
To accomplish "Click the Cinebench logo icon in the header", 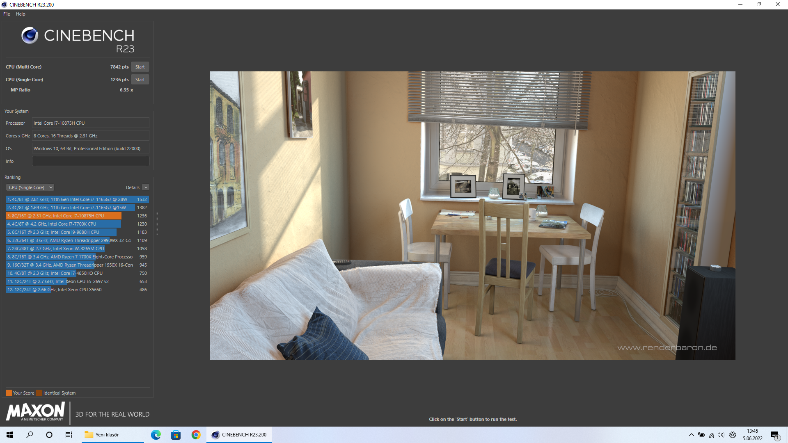I will (x=30, y=36).
